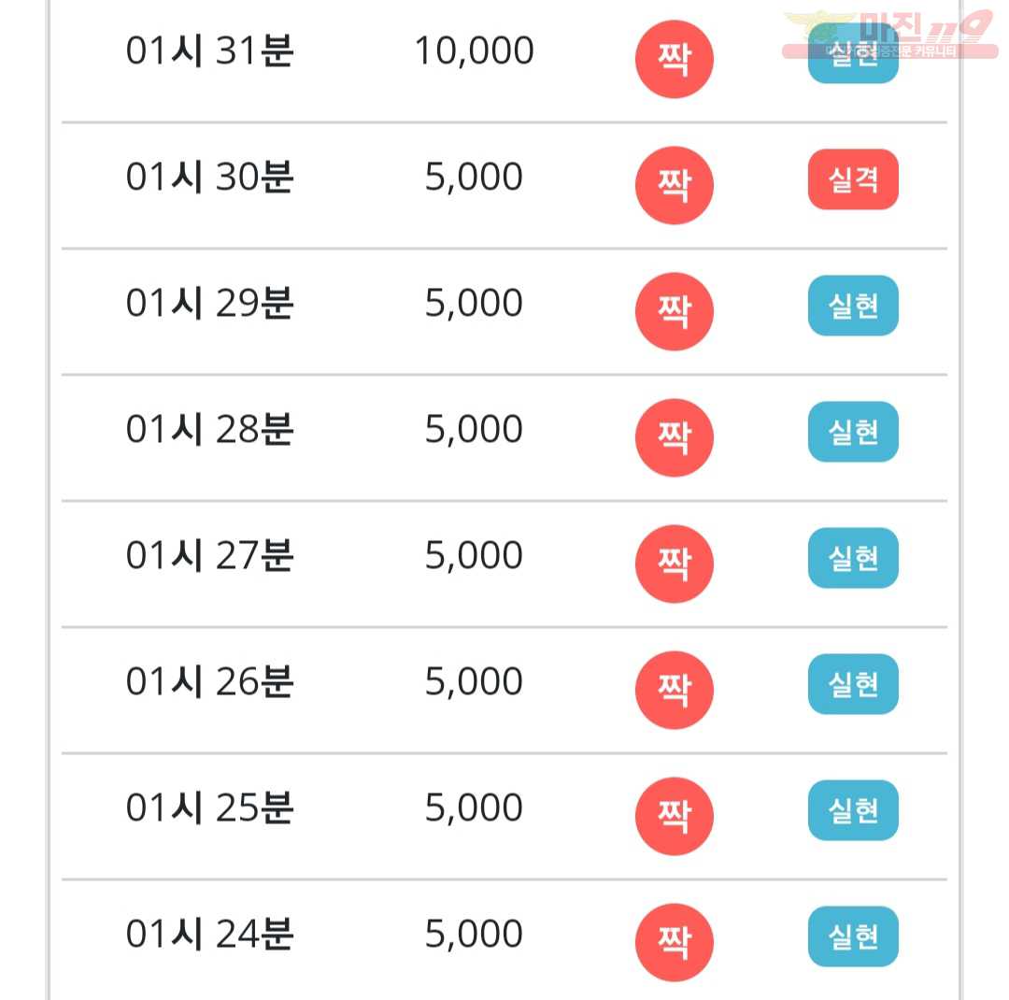
Task: Select the 짝 circle in 01시 29분 row
Action: point(674,311)
